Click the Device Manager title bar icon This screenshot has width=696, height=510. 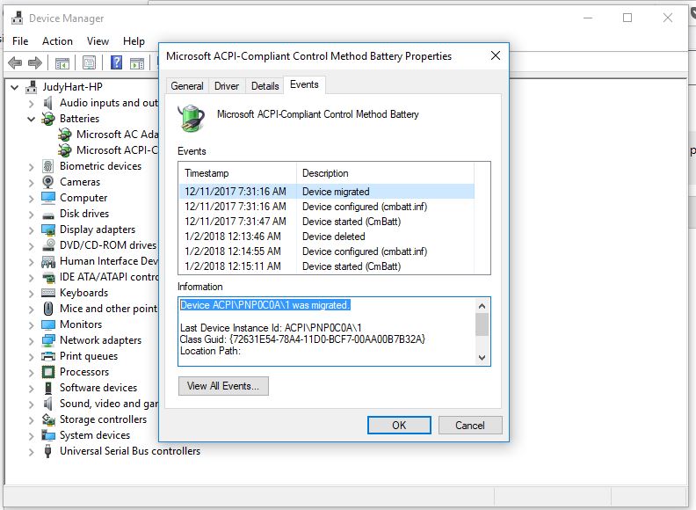click(x=18, y=18)
